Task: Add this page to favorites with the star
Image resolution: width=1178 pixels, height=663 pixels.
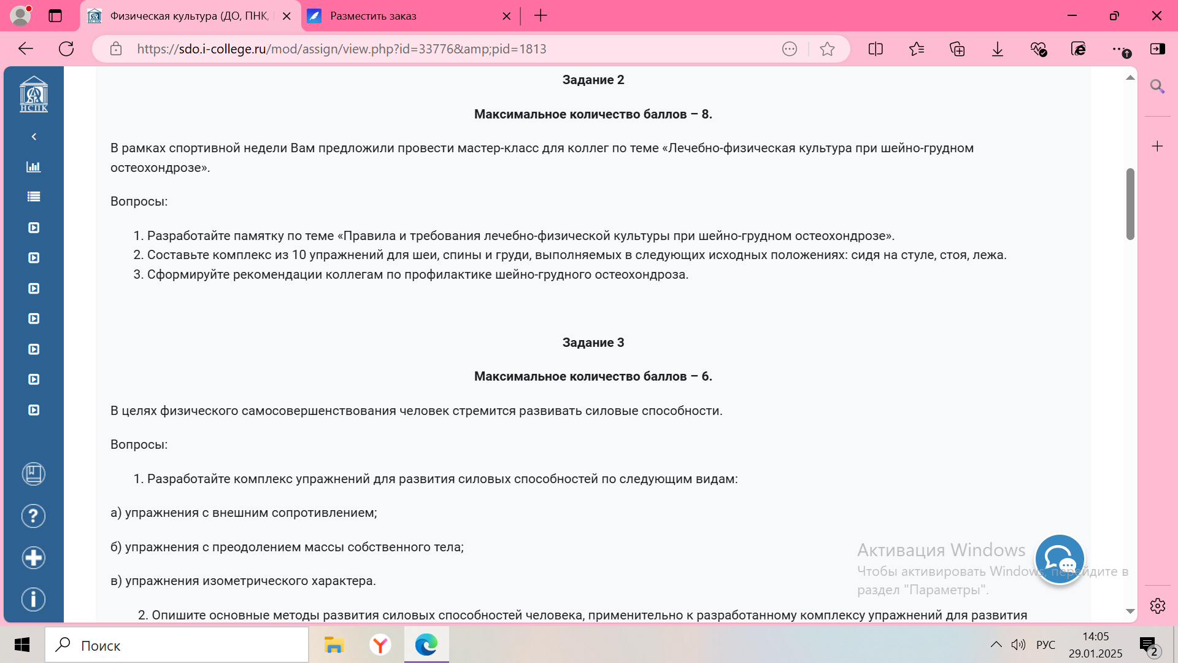Action: click(827, 49)
